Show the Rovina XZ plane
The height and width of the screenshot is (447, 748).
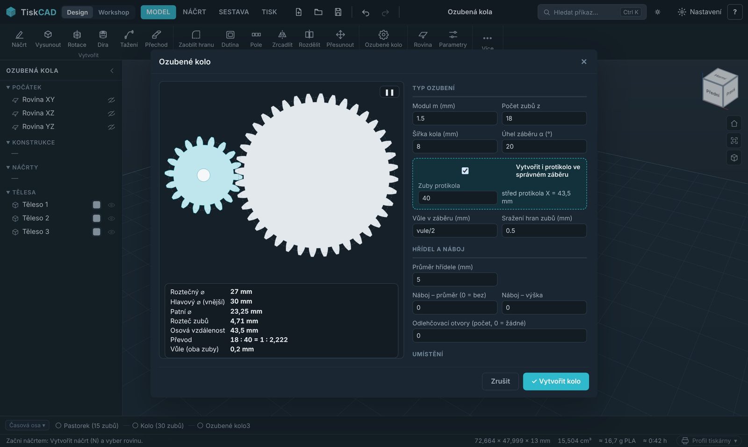[x=111, y=114]
